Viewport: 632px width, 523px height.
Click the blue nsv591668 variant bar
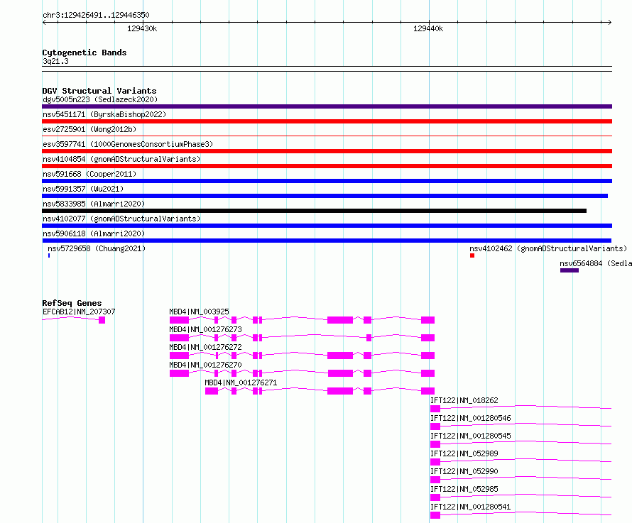coord(327,181)
